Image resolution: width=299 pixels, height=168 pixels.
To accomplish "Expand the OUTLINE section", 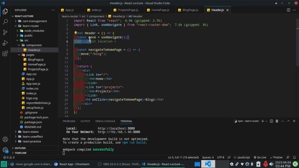I will [34, 148].
